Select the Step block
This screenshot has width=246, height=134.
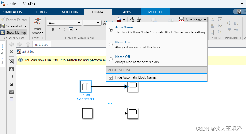87,113
